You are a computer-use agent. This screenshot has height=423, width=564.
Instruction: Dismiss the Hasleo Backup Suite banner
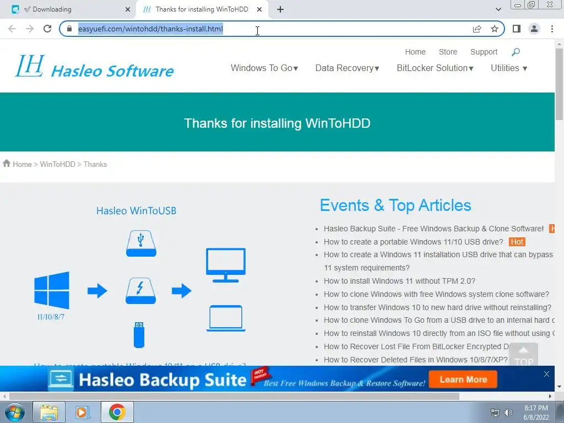point(546,374)
